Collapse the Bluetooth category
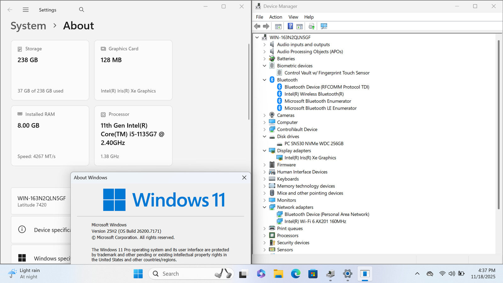The width and height of the screenshot is (503, 283). (x=264, y=80)
